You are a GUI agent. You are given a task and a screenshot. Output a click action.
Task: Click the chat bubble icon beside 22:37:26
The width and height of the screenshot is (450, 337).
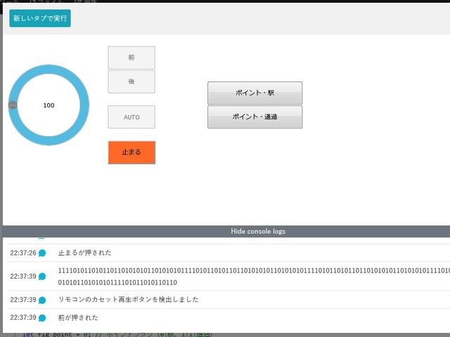[42, 253]
